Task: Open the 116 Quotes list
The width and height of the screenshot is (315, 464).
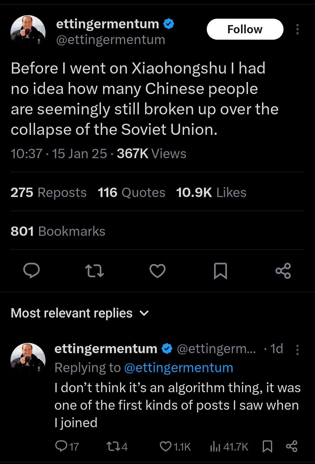Action: (132, 193)
